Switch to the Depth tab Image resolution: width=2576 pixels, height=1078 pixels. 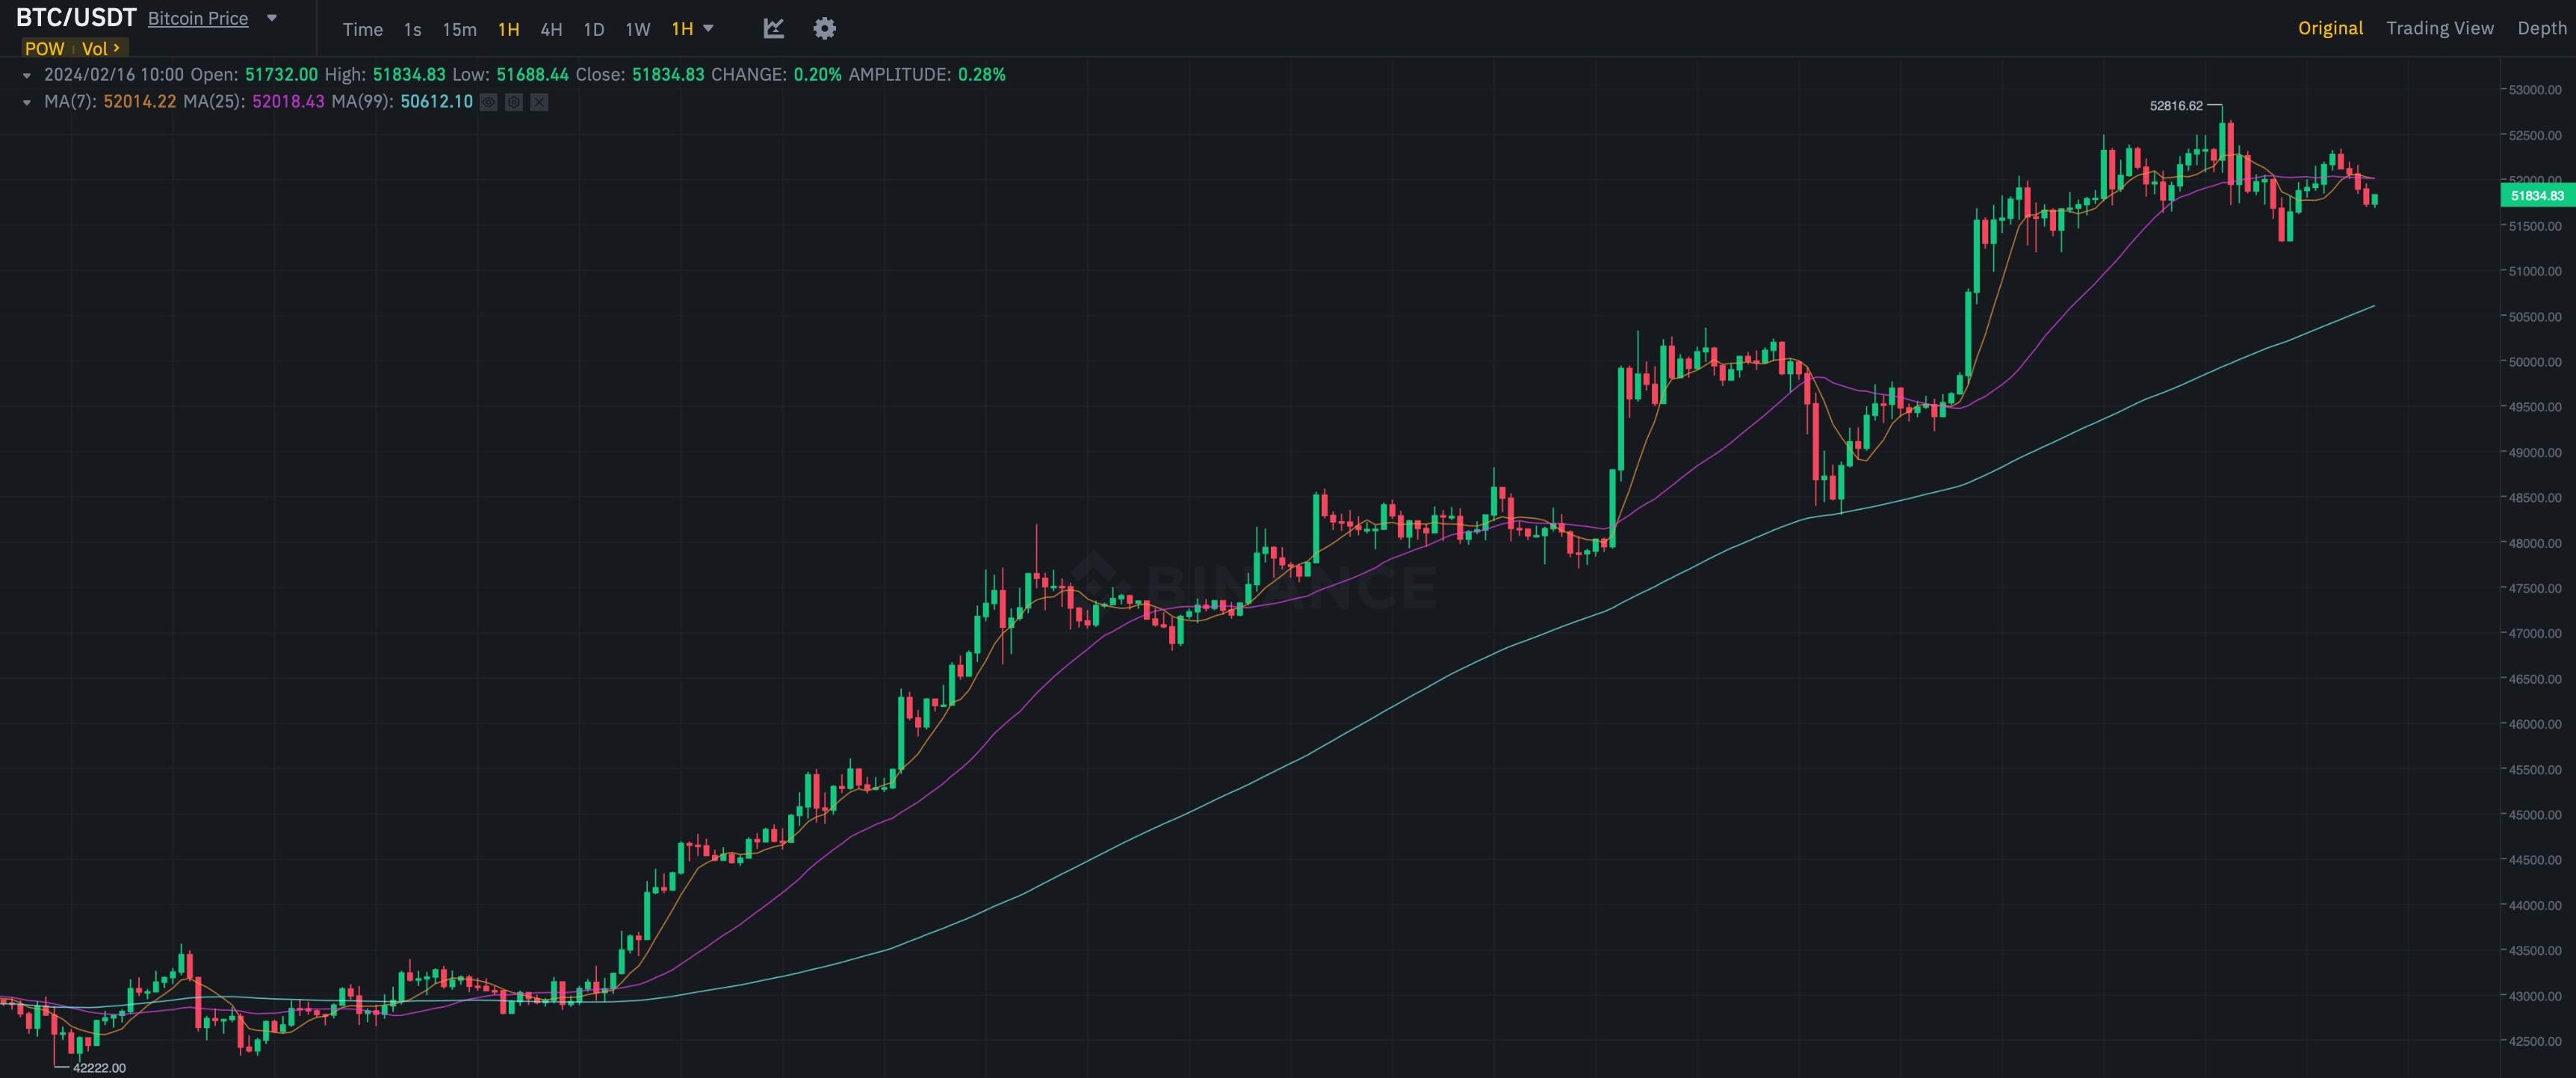(x=2541, y=28)
